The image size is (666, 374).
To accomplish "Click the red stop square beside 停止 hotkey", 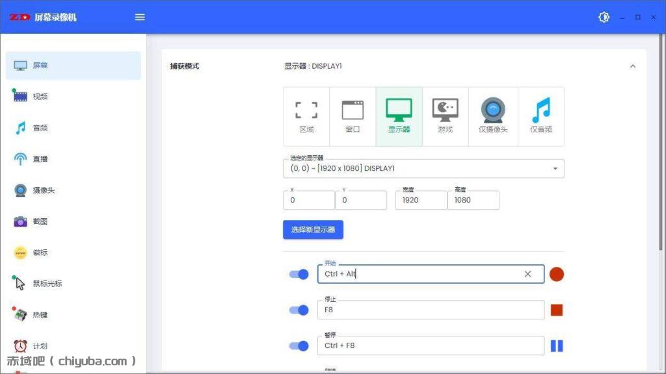I will (x=557, y=310).
